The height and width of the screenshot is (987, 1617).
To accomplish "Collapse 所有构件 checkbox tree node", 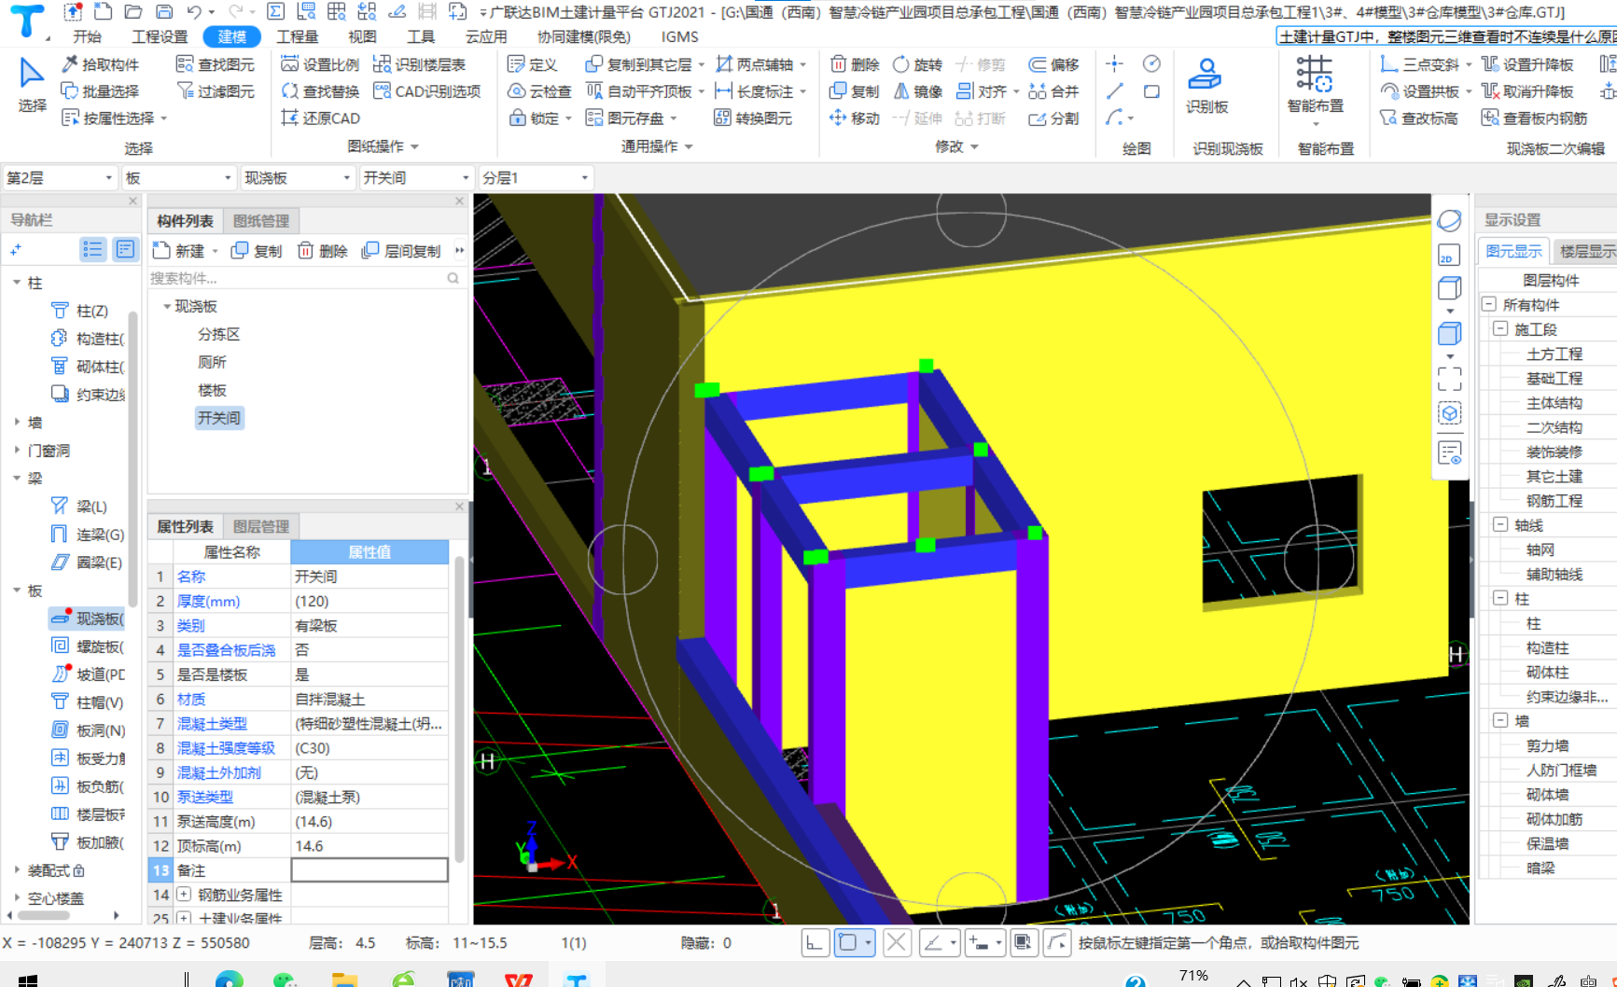I will (1489, 304).
